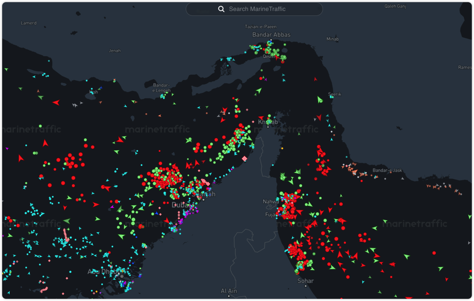Click the magnifying glass search icon
Image resolution: width=474 pixels, height=301 pixels.
point(222,9)
